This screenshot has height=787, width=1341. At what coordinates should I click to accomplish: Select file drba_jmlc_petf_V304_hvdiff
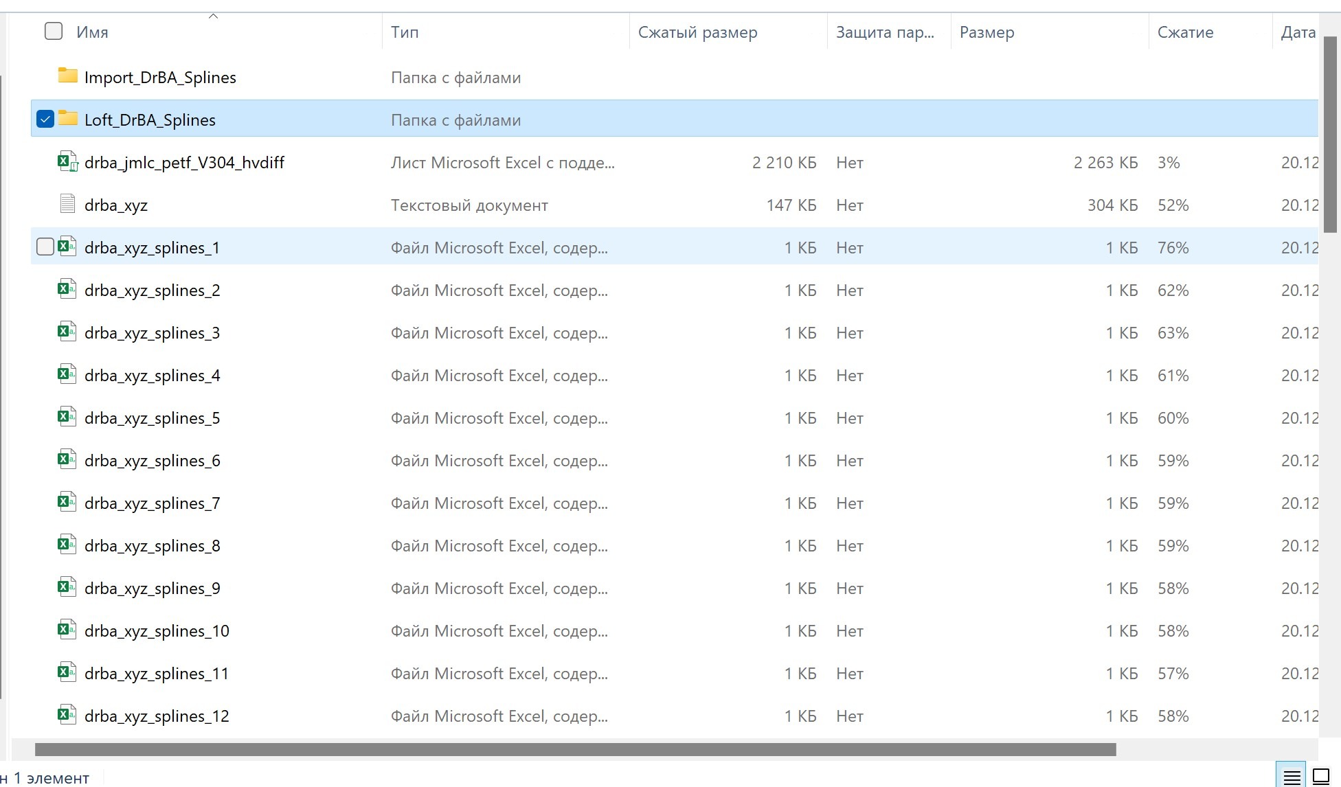(x=184, y=163)
